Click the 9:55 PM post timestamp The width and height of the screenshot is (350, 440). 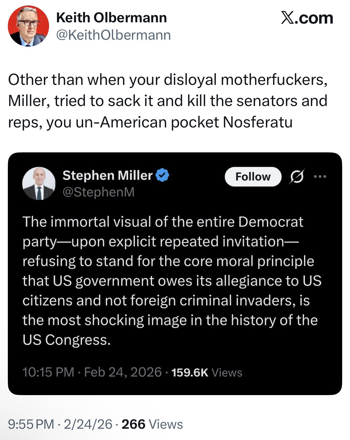[x=31, y=424]
